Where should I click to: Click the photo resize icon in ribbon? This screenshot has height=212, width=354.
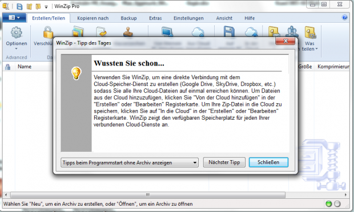(78, 31)
